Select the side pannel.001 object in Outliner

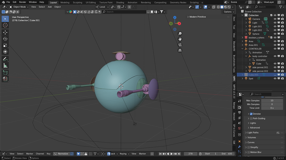tap(260, 68)
